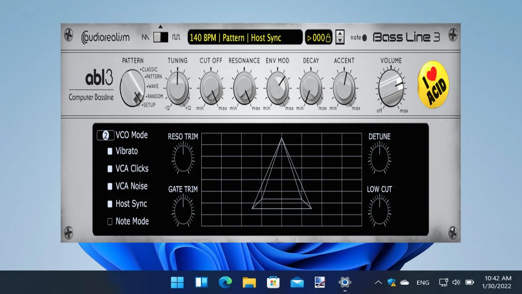The width and height of the screenshot is (522, 294).
Task: Open Windows Security tray icon
Action: pos(391,282)
